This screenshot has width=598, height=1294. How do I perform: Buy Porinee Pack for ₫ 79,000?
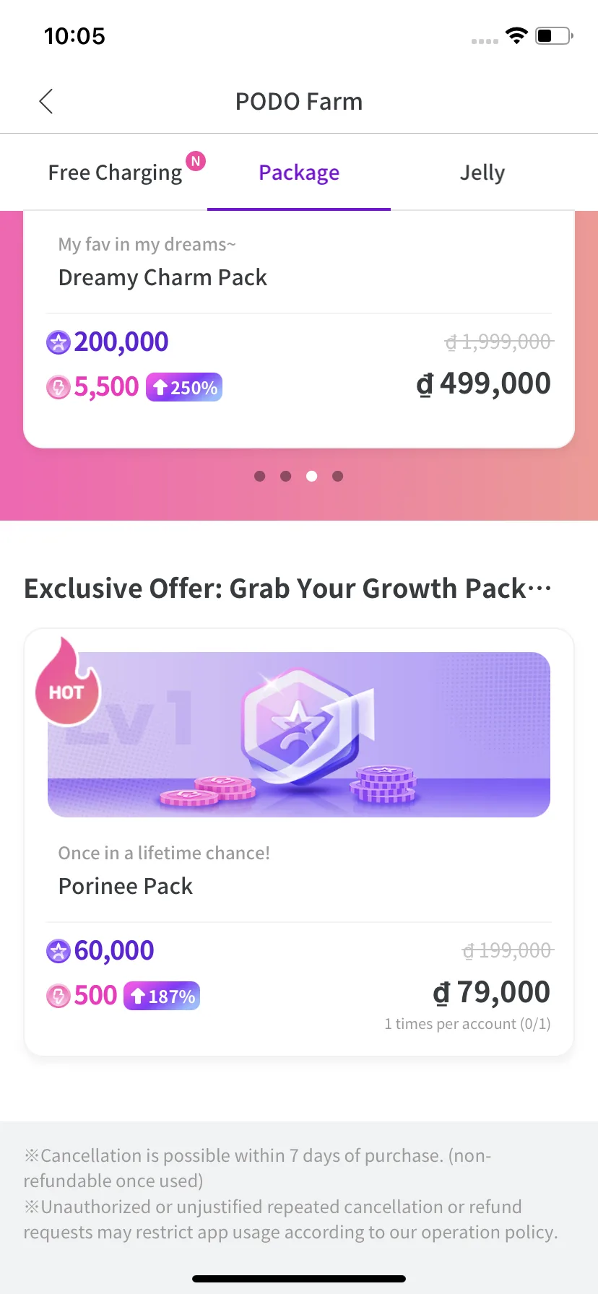(x=492, y=992)
